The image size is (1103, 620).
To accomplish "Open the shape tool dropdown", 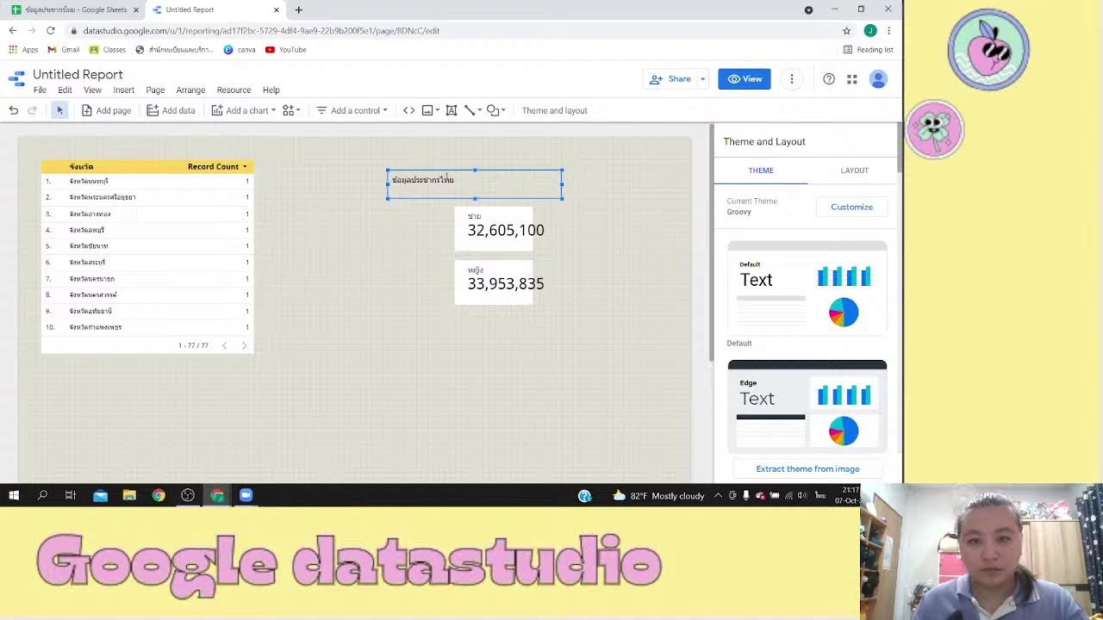I will coord(496,110).
